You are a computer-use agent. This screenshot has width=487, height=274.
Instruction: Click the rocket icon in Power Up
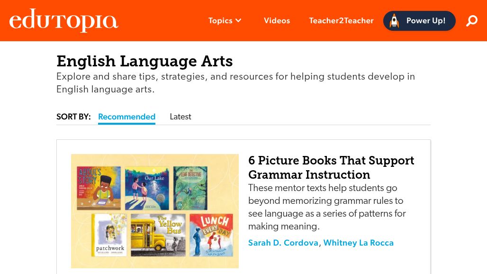click(x=394, y=21)
